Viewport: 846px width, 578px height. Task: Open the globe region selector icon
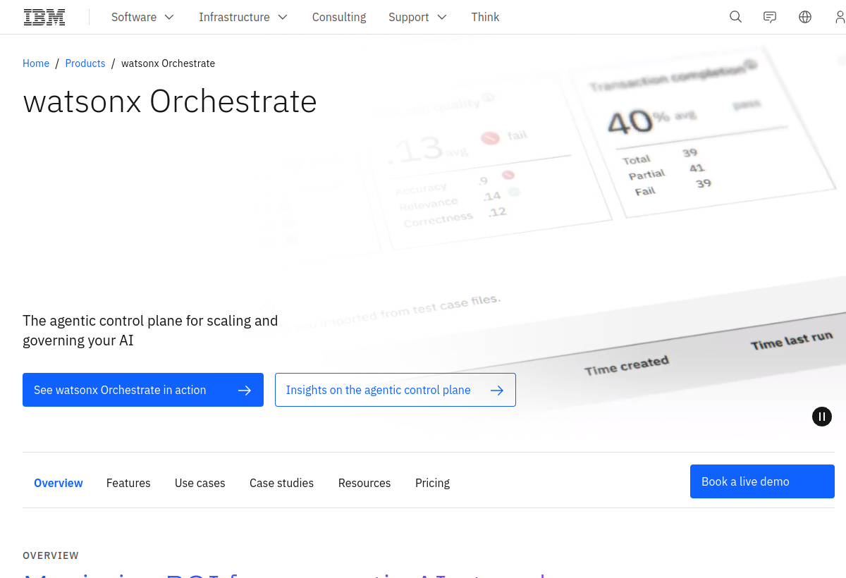pos(805,17)
